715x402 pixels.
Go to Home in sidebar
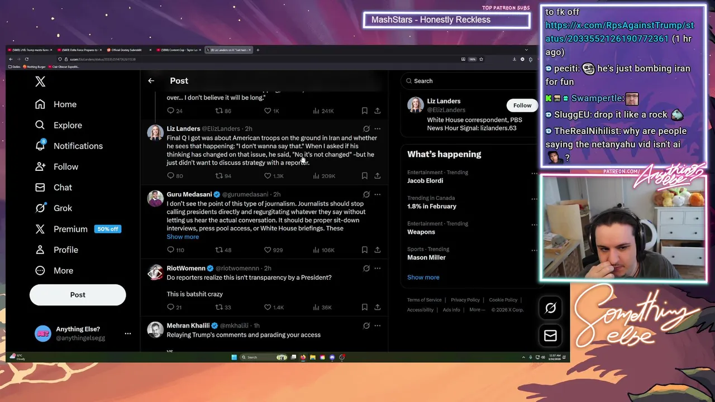click(x=55, y=104)
